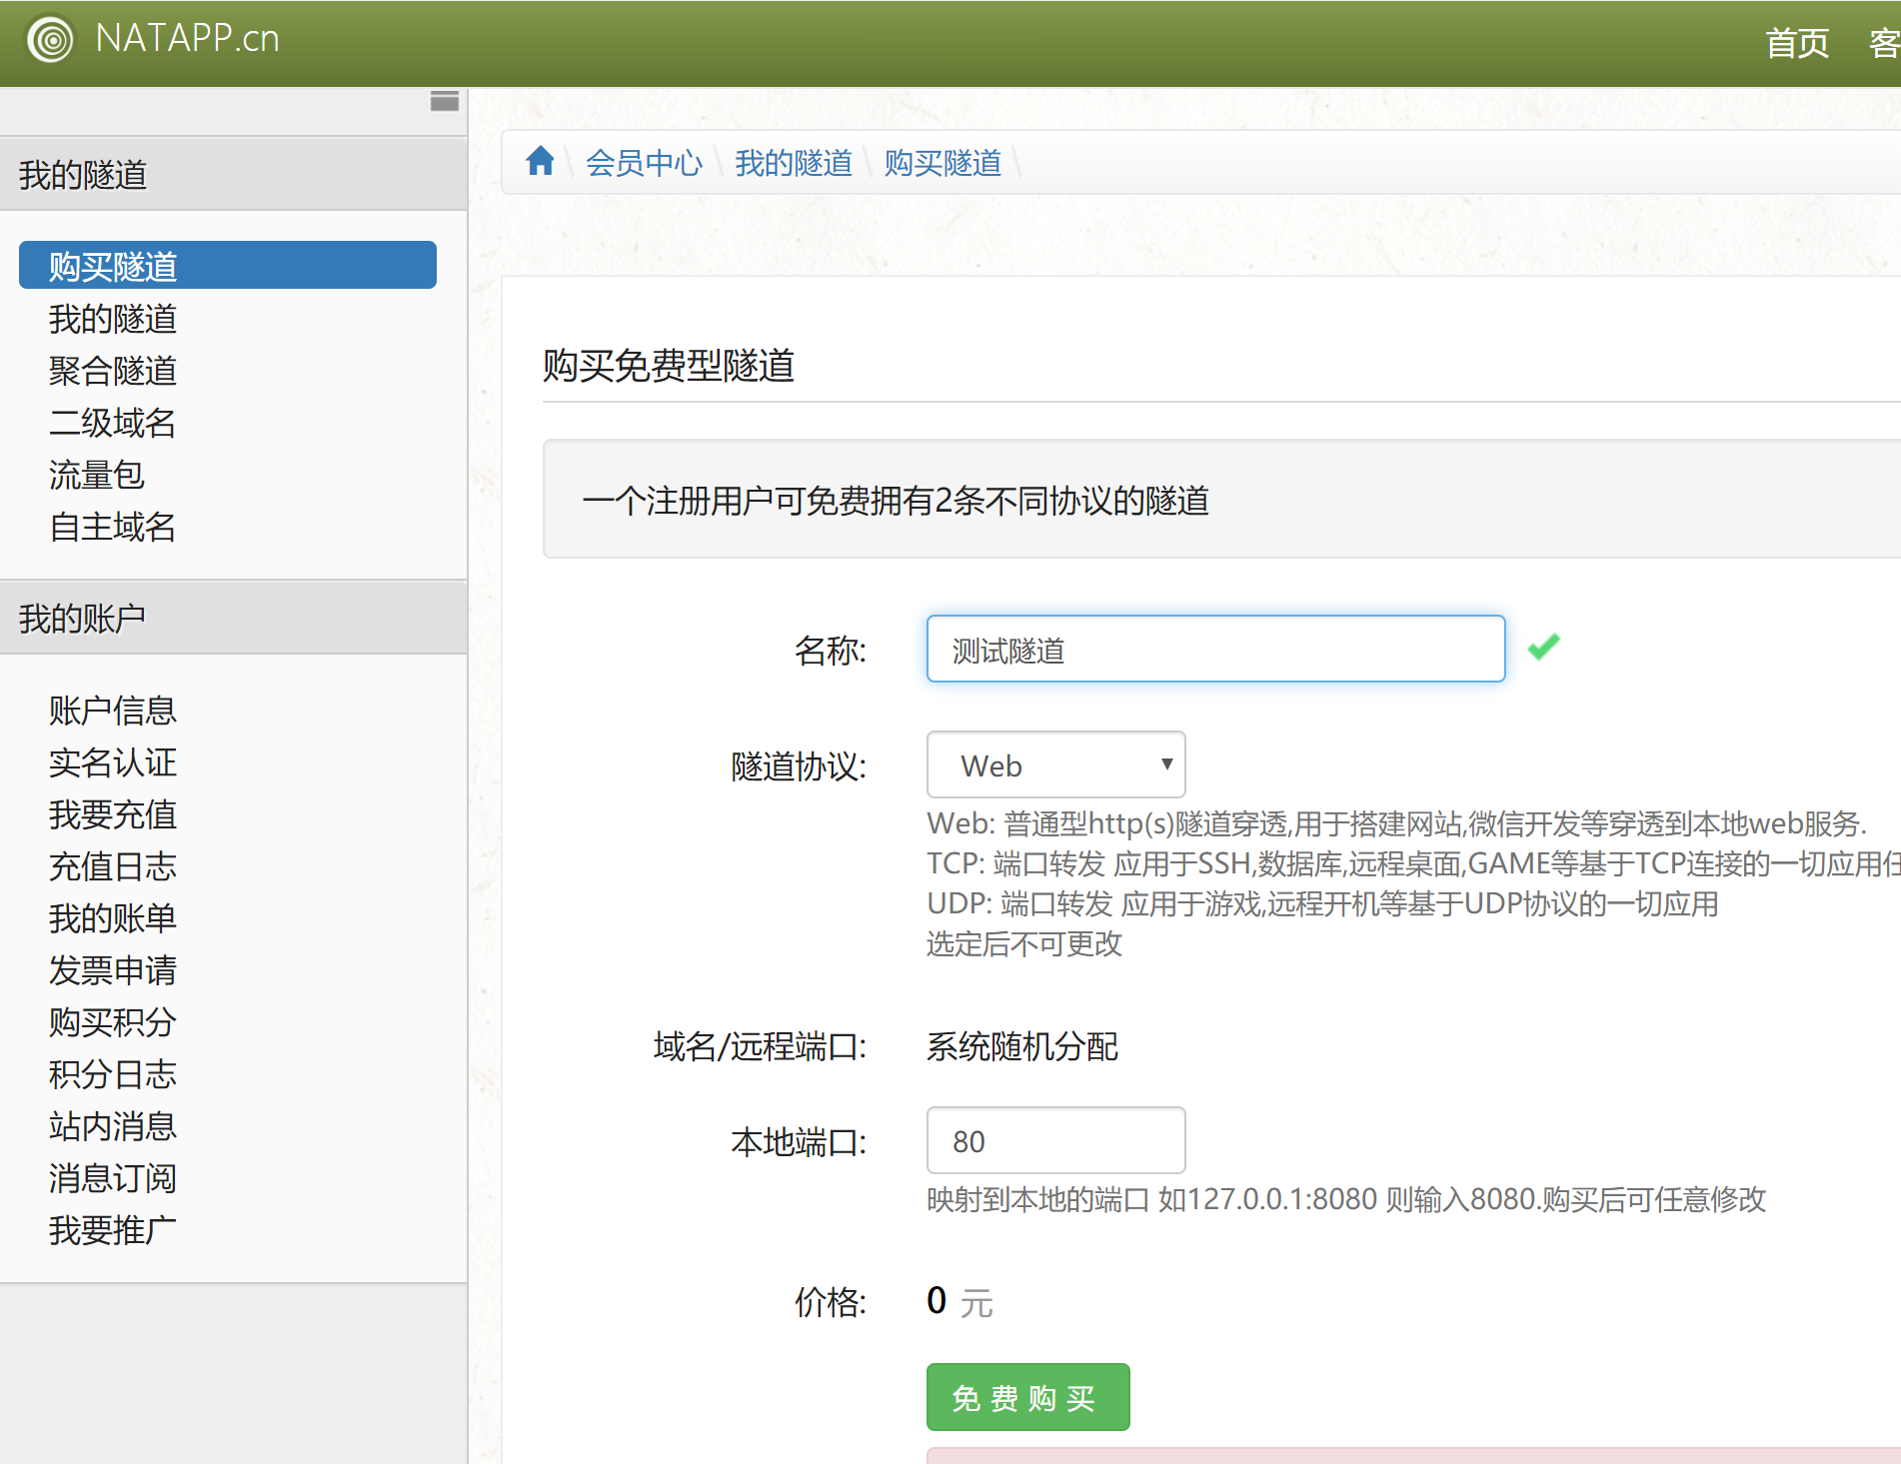The image size is (1901, 1464).
Task: Open 聚合隧道 in sidebar
Action: point(113,371)
